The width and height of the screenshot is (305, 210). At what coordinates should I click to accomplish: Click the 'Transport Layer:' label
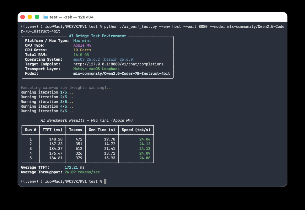tap(42, 69)
